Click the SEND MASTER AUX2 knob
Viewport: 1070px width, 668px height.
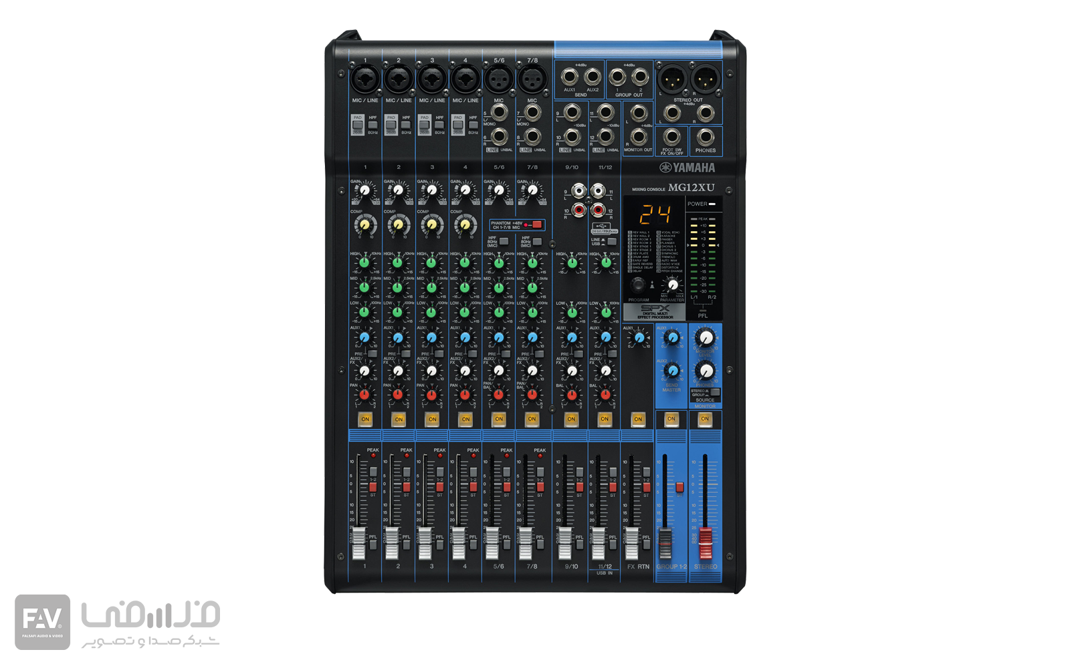tap(673, 370)
